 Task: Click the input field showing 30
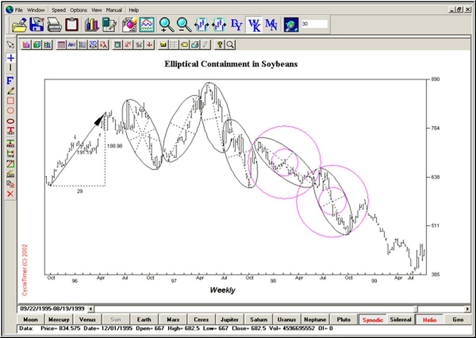pyautogui.click(x=314, y=24)
